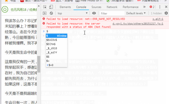Open the DevTools three-dot menu
169x104 pixels.
(160, 7)
